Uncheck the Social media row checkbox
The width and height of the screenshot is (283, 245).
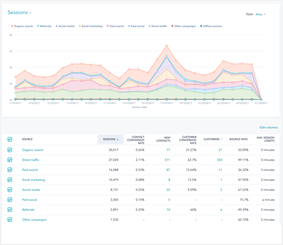(x=9, y=190)
